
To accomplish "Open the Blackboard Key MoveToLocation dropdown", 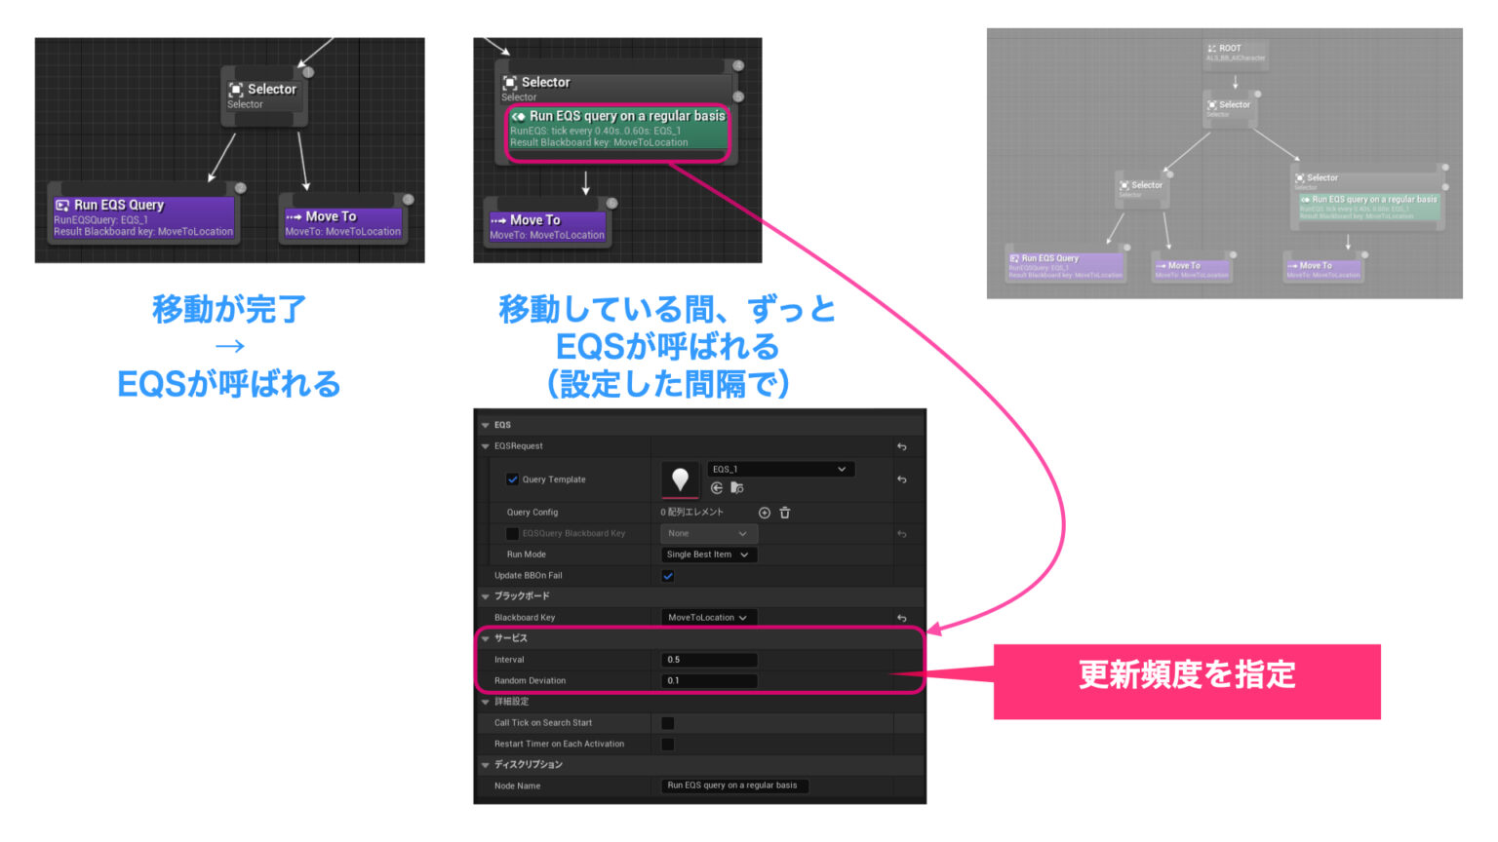I will [708, 617].
